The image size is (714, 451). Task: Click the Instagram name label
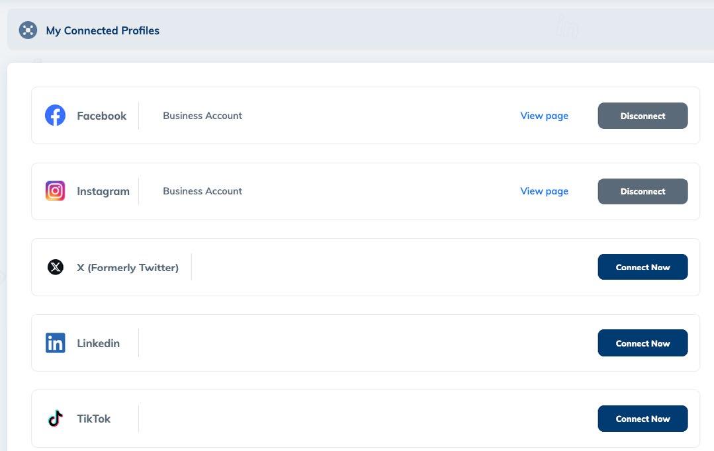tap(103, 191)
